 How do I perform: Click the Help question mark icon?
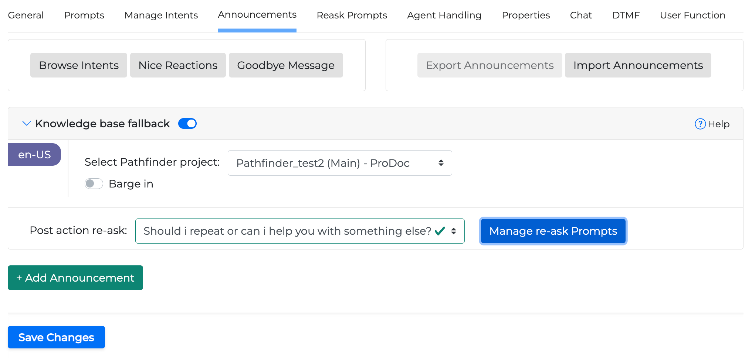point(700,124)
